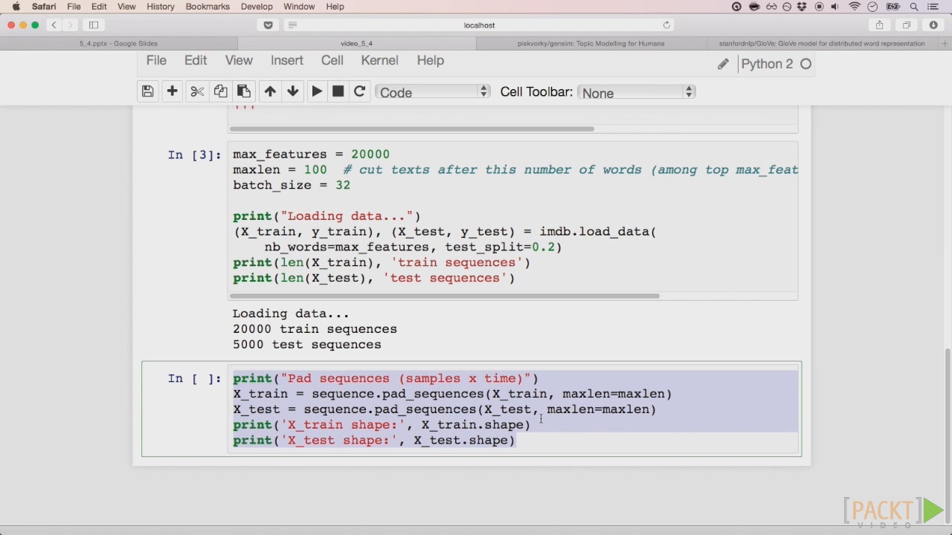The width and height of the screenshot is (952, 535).
Task: Open the Cell menu
Action: (x=332, y=60)
